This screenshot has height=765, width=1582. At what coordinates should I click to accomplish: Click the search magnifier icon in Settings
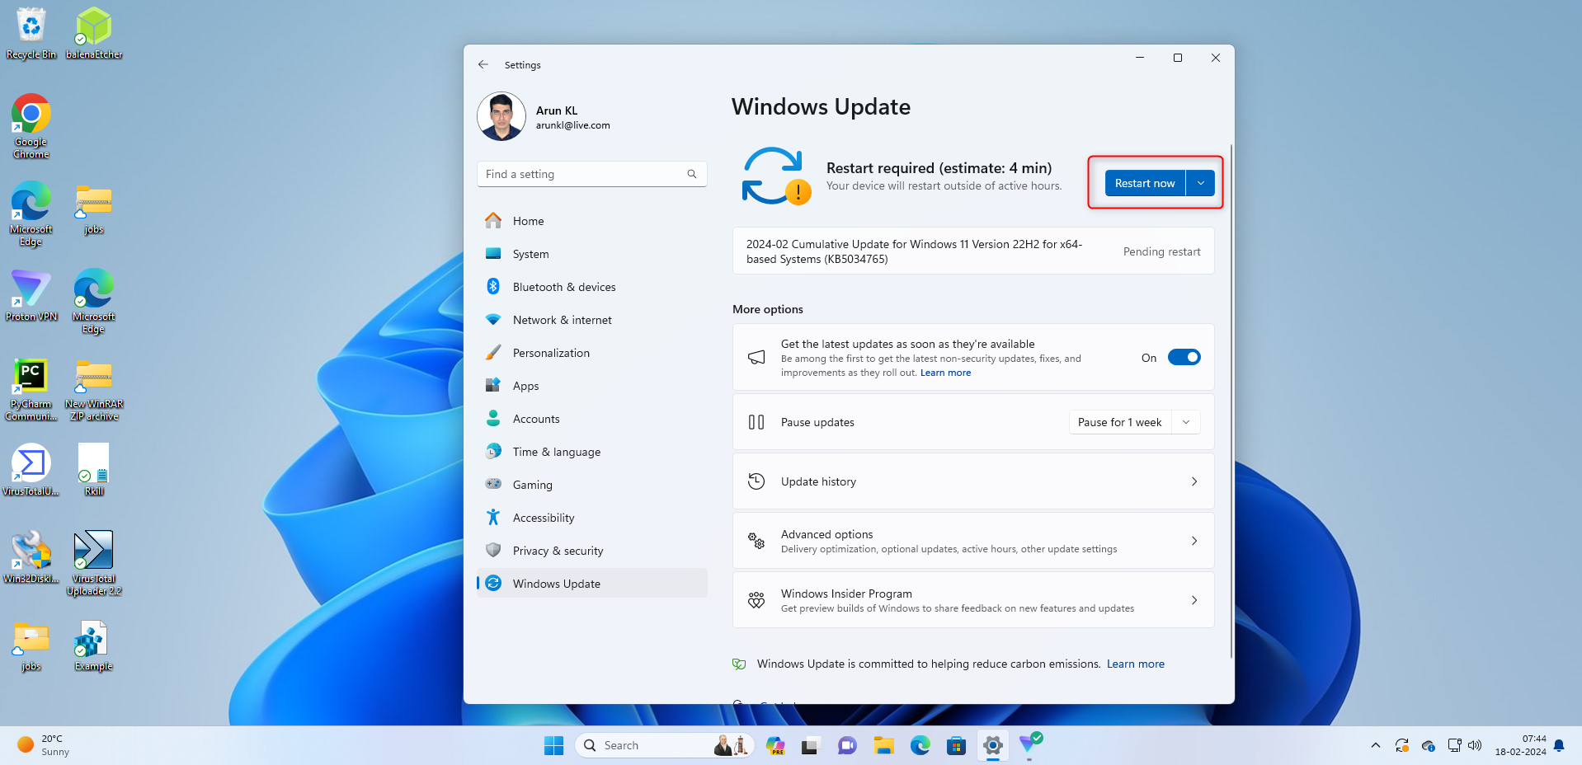point(692,174)
